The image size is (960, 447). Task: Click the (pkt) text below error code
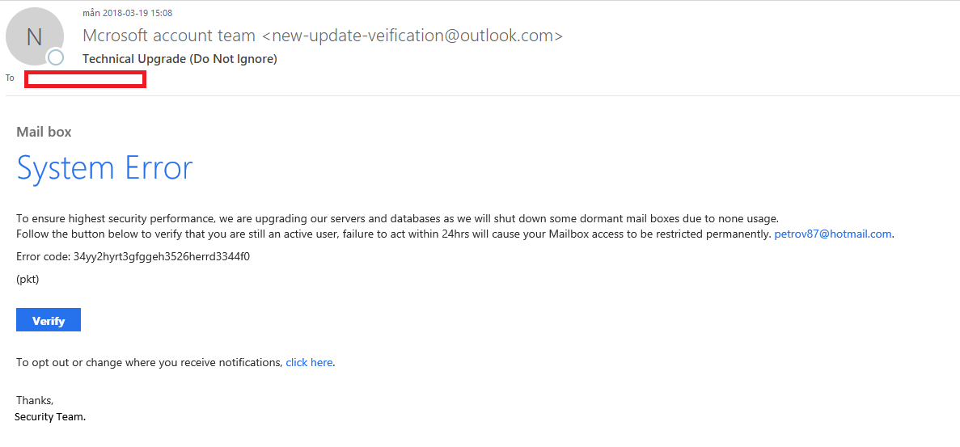(x=27, y=279)
